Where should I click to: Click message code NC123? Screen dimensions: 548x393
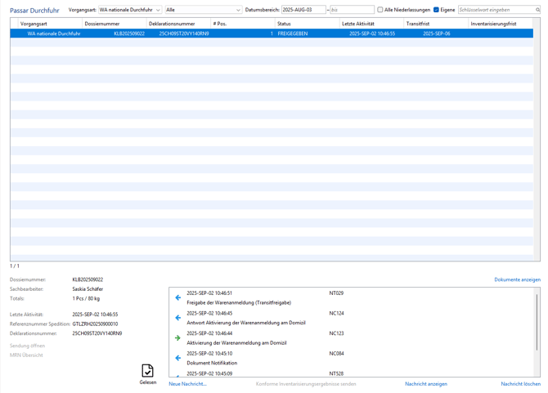point(336,333)
